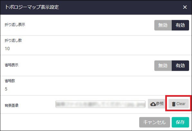
Task: Click the 折り返し数 label text
Action: click(13, 40)
